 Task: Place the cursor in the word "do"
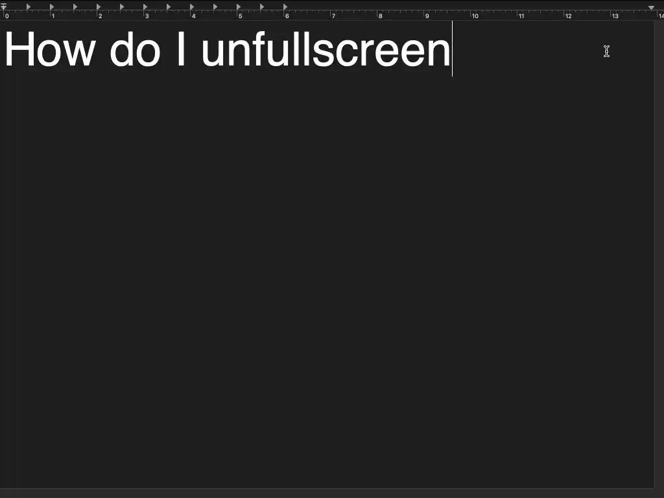[135, 49]
